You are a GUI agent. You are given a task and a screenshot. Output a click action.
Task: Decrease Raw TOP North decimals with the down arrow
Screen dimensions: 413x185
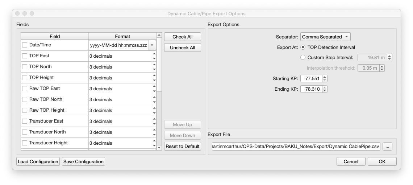(154, 102)
